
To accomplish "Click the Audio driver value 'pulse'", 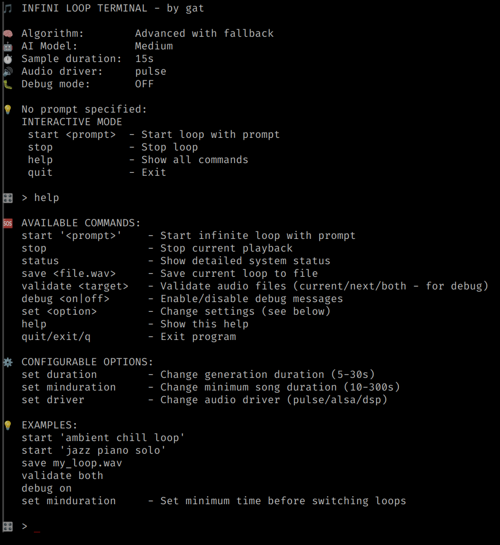I will coord(150,71).
